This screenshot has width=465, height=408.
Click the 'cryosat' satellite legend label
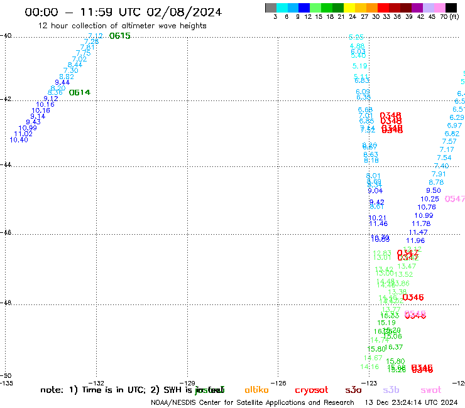312,390
